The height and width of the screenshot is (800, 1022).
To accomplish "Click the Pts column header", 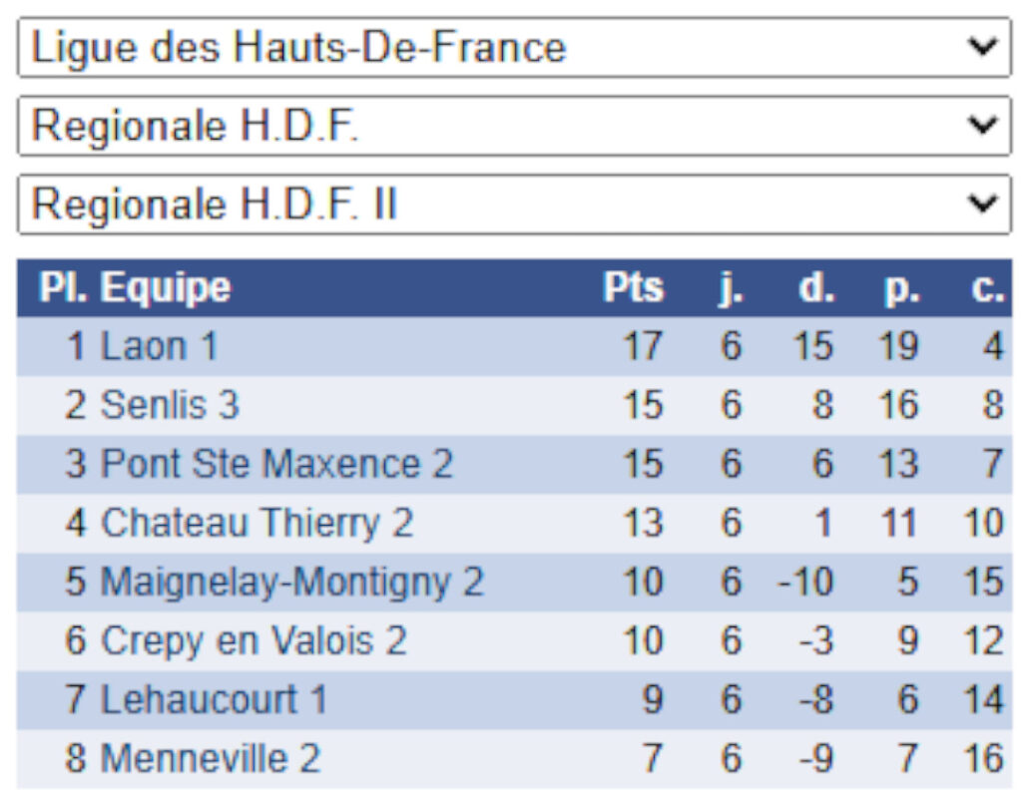I will (x=633, y=288).
